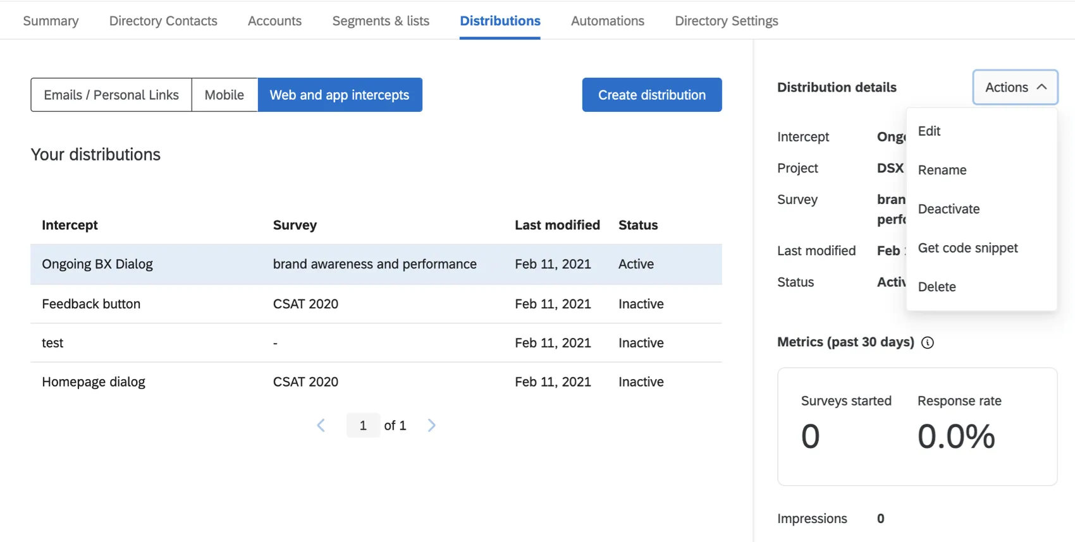Collapse the Actions dropdown menu
The image size is (1075, 542).
point(1014,87)
